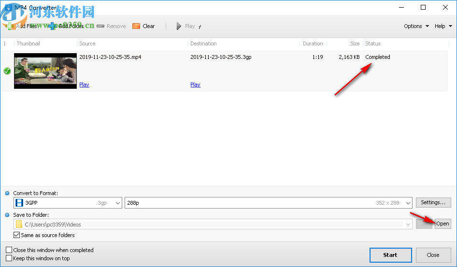Uncheck Same as source folders
This screenshot has width=457, height=267.
click(17, 235)
